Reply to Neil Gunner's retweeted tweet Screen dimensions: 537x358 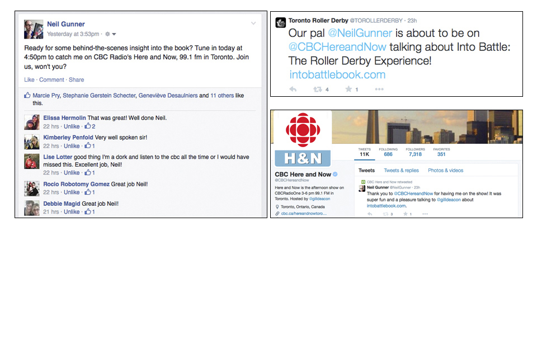click(x=370, y=214)
